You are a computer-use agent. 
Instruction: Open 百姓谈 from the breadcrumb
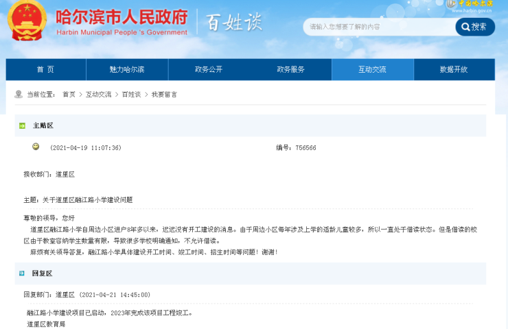(131, 95)
